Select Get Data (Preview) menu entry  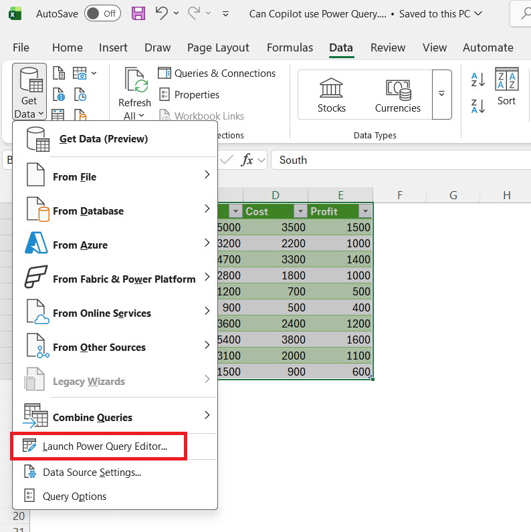(x=115, y=139)
